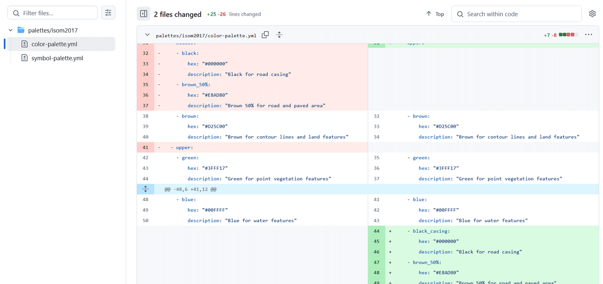Click added line number 47
Image resolution: width=603 pixels, height=284 pixels.
376,262
